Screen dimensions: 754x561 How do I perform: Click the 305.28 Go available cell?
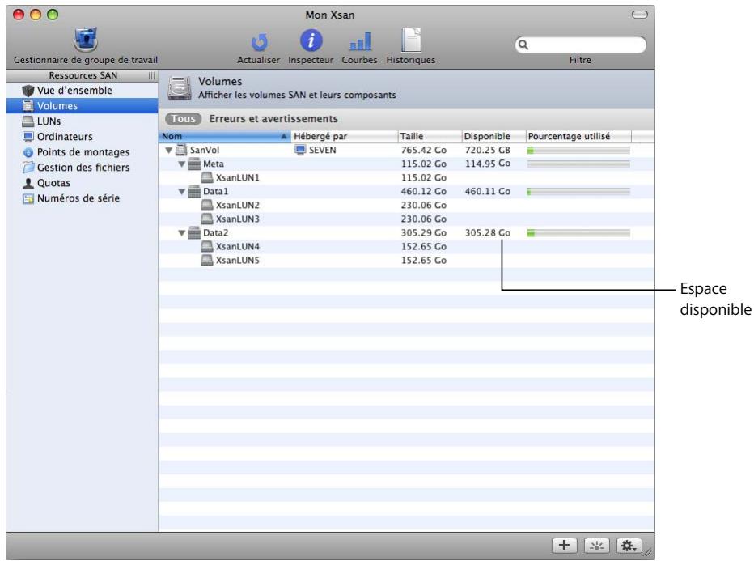point(488,233)
